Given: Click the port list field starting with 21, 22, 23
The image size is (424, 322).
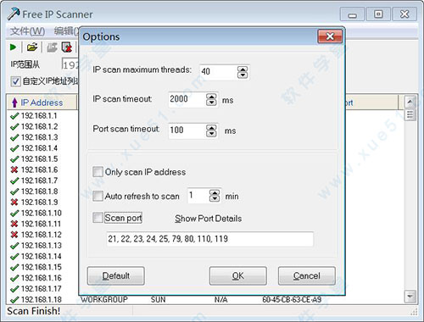Looking at the screenshot, I should click(209, 239).
